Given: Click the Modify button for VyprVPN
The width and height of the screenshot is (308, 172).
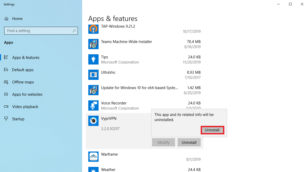Looking at the screenshot, I should 163,143.
